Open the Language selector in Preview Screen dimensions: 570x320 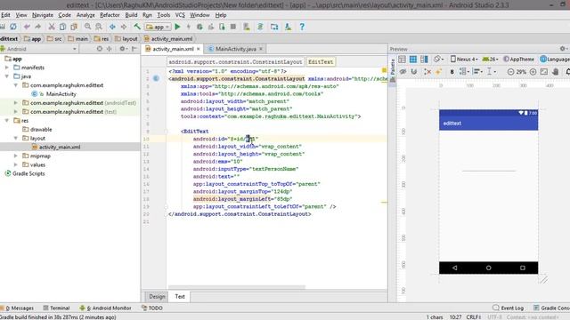pyautogui.click(x=555, y=60)
